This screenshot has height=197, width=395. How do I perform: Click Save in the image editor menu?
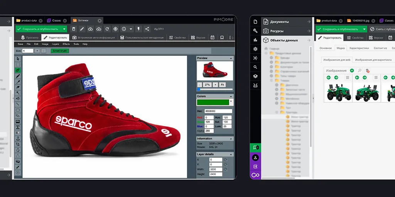[20, 44]
